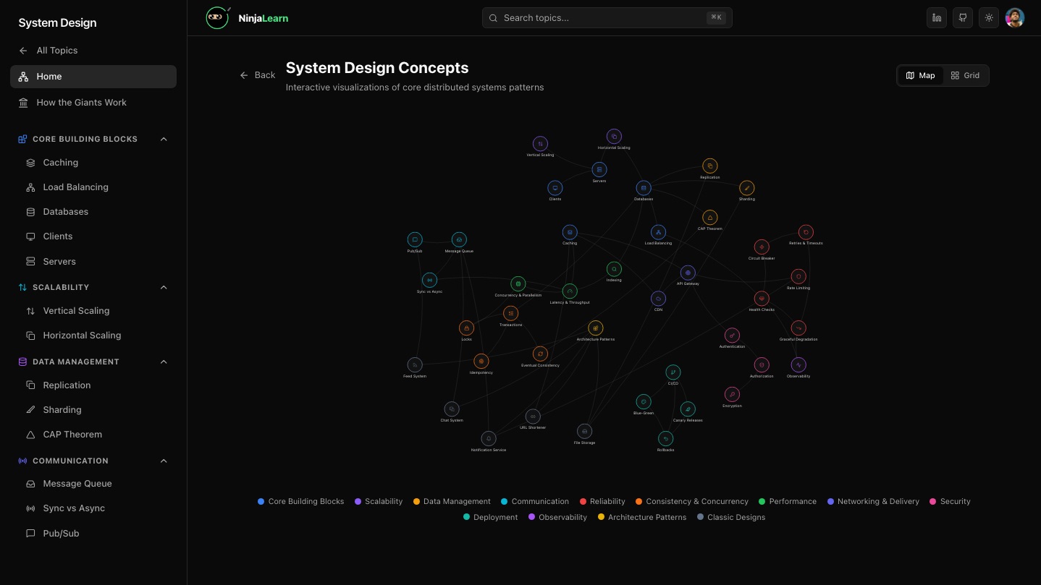Open the Rollbacks node

[665, 439]
